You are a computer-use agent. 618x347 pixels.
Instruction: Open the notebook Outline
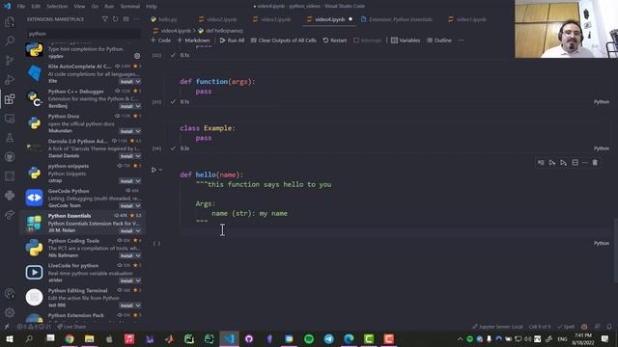439,40
